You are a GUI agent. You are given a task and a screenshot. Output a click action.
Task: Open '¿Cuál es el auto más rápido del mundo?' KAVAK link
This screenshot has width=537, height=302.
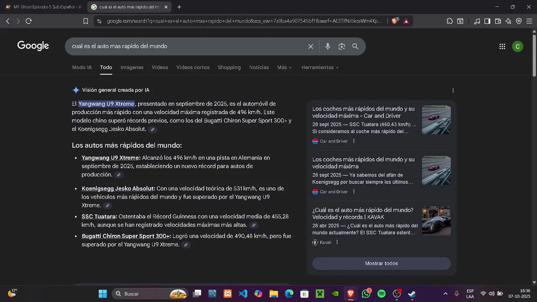pyautogui.click(x=363, y=213)
